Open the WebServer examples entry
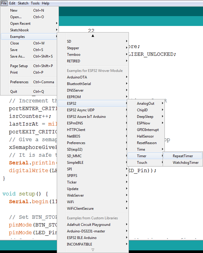203x253 pixels. click(x=93, y=196)
